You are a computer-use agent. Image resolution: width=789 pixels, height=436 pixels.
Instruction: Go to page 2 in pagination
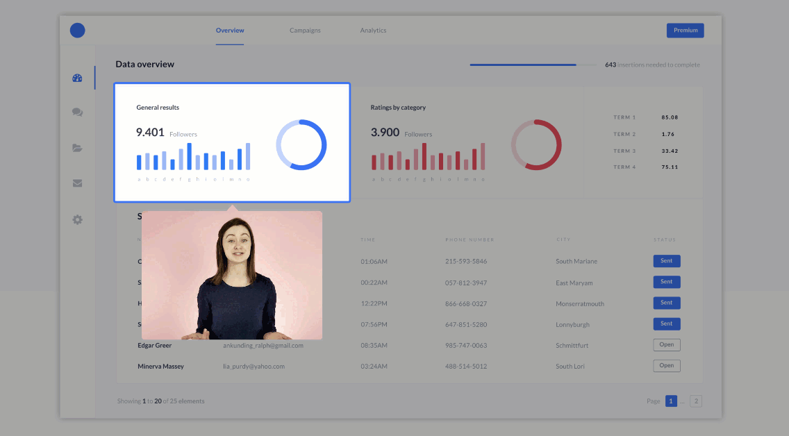coord(696,401)
